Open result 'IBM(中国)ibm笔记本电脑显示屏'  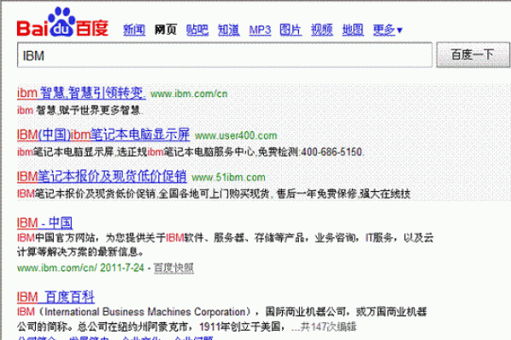pos(103,134)
